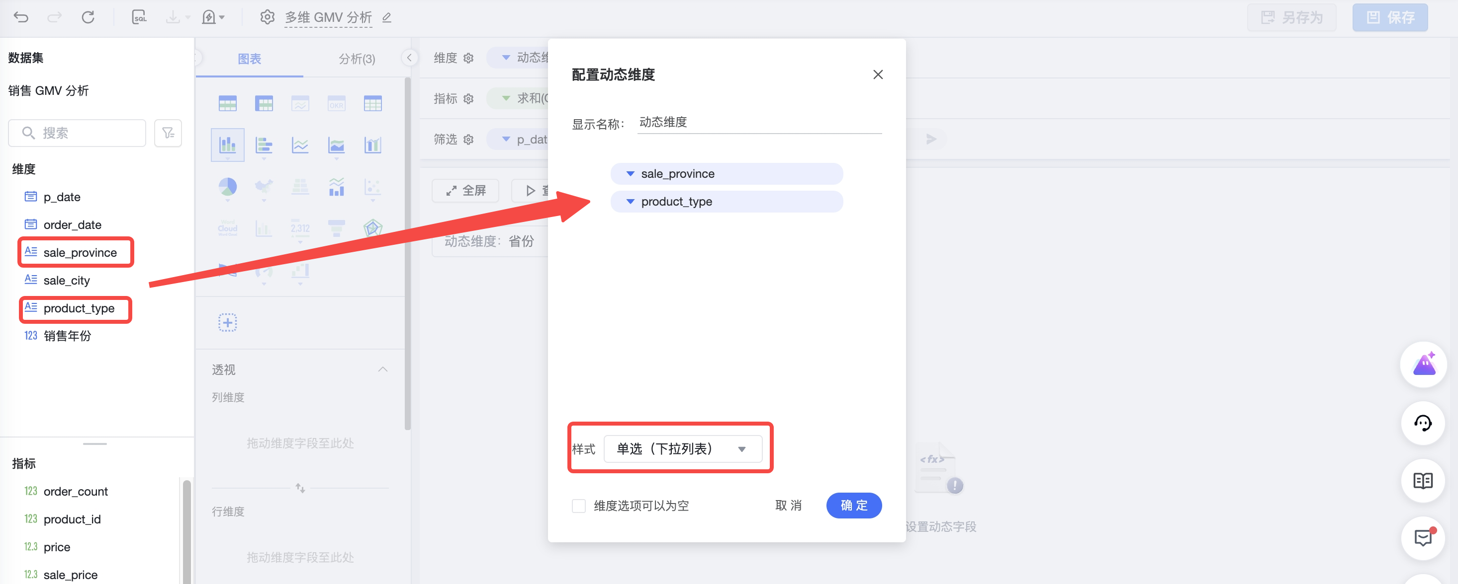Switch to the 分析(3) tab
Screen dimensions: 1458x584
[x=357, y=59]
